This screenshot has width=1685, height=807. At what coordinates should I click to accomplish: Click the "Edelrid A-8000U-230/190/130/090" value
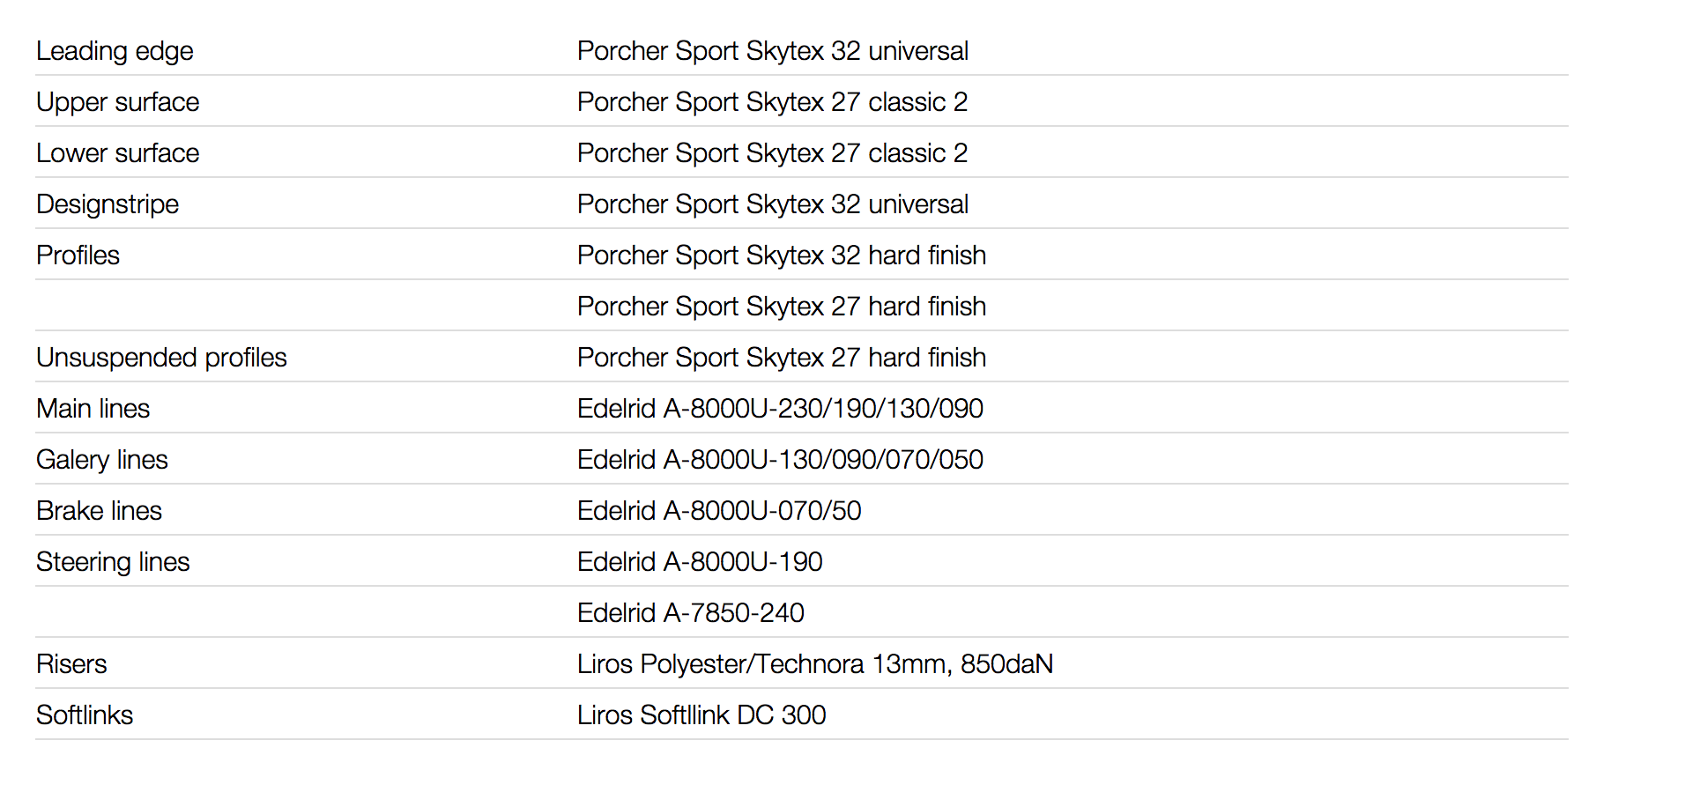[x=780, y=409]
